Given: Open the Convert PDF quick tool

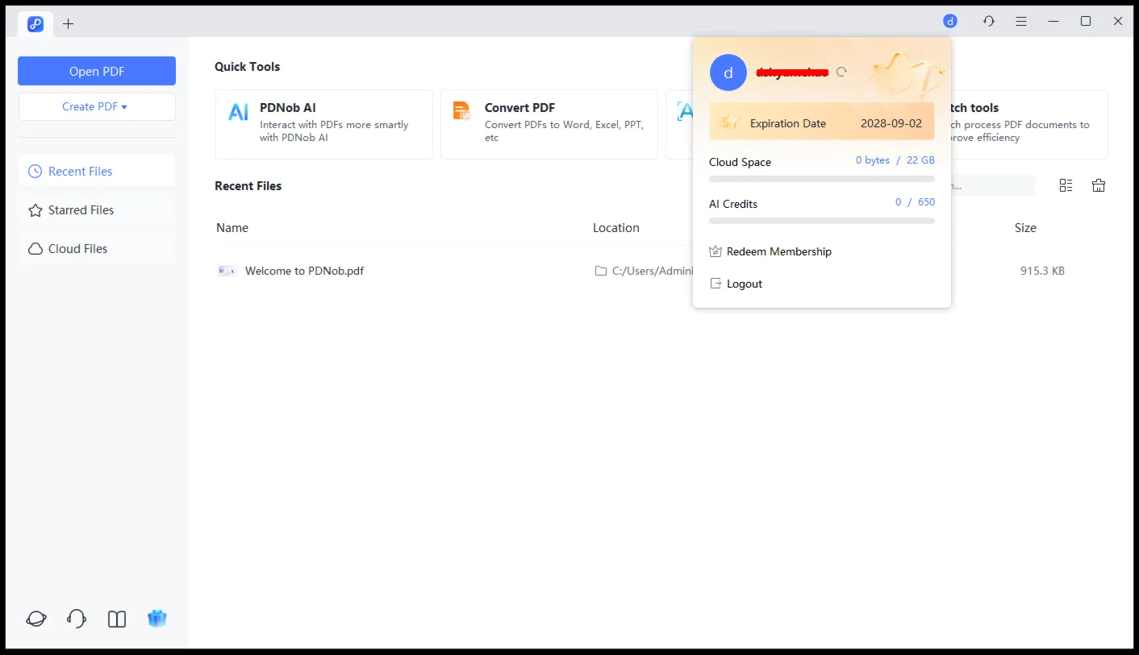Looking at the screenshot, I should (x=549, y=124).
